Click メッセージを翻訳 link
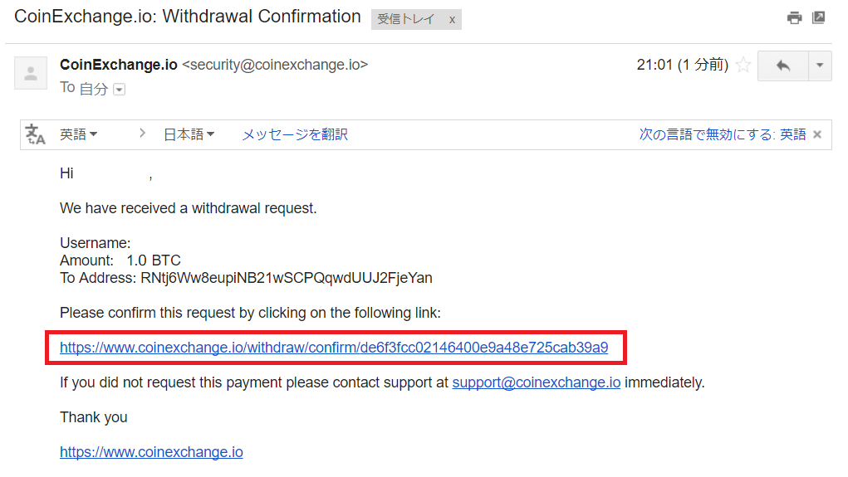Screen dimensions: 848x477 295,134
